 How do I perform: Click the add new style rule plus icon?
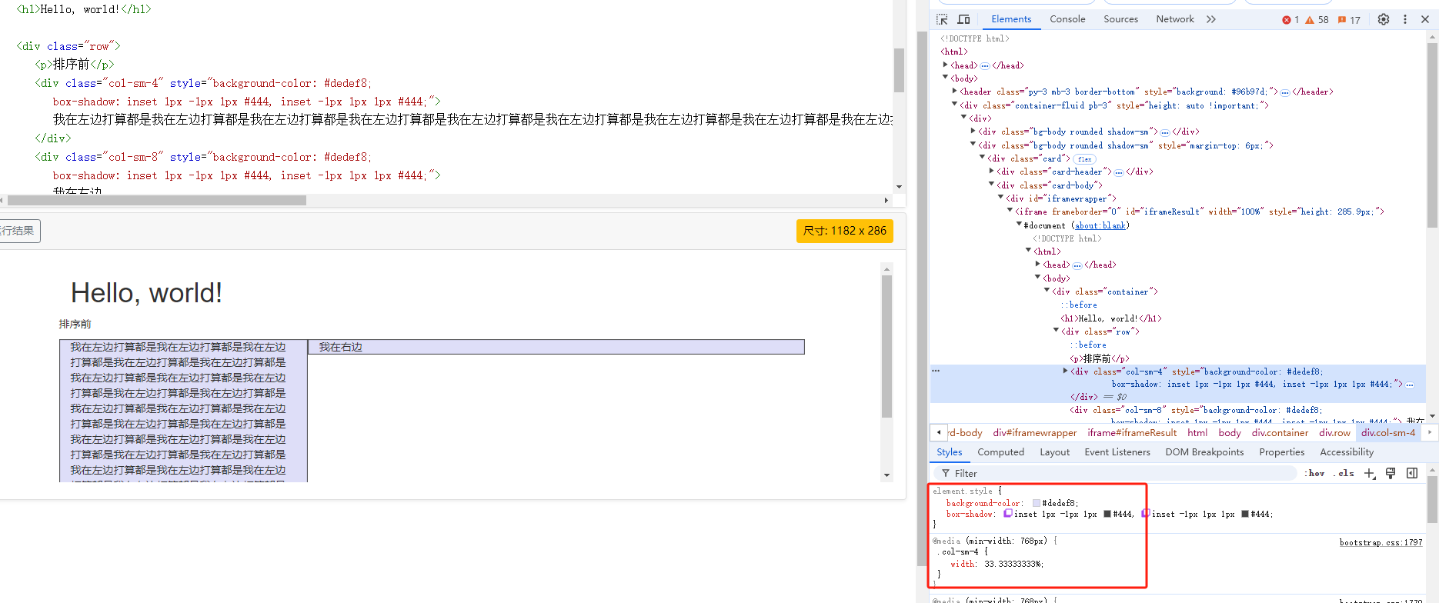click(x=1370, y=474)
